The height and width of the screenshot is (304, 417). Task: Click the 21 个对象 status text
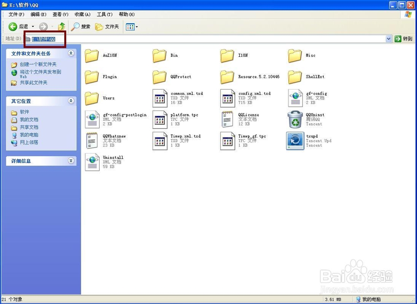[12, 299]
